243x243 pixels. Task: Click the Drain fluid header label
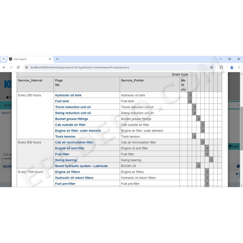[180, 74]
